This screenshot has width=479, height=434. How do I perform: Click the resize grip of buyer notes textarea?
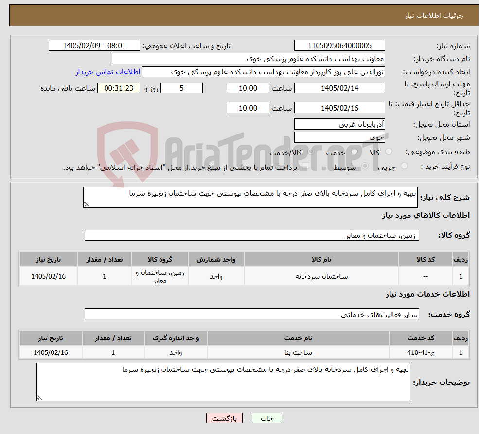39,398
